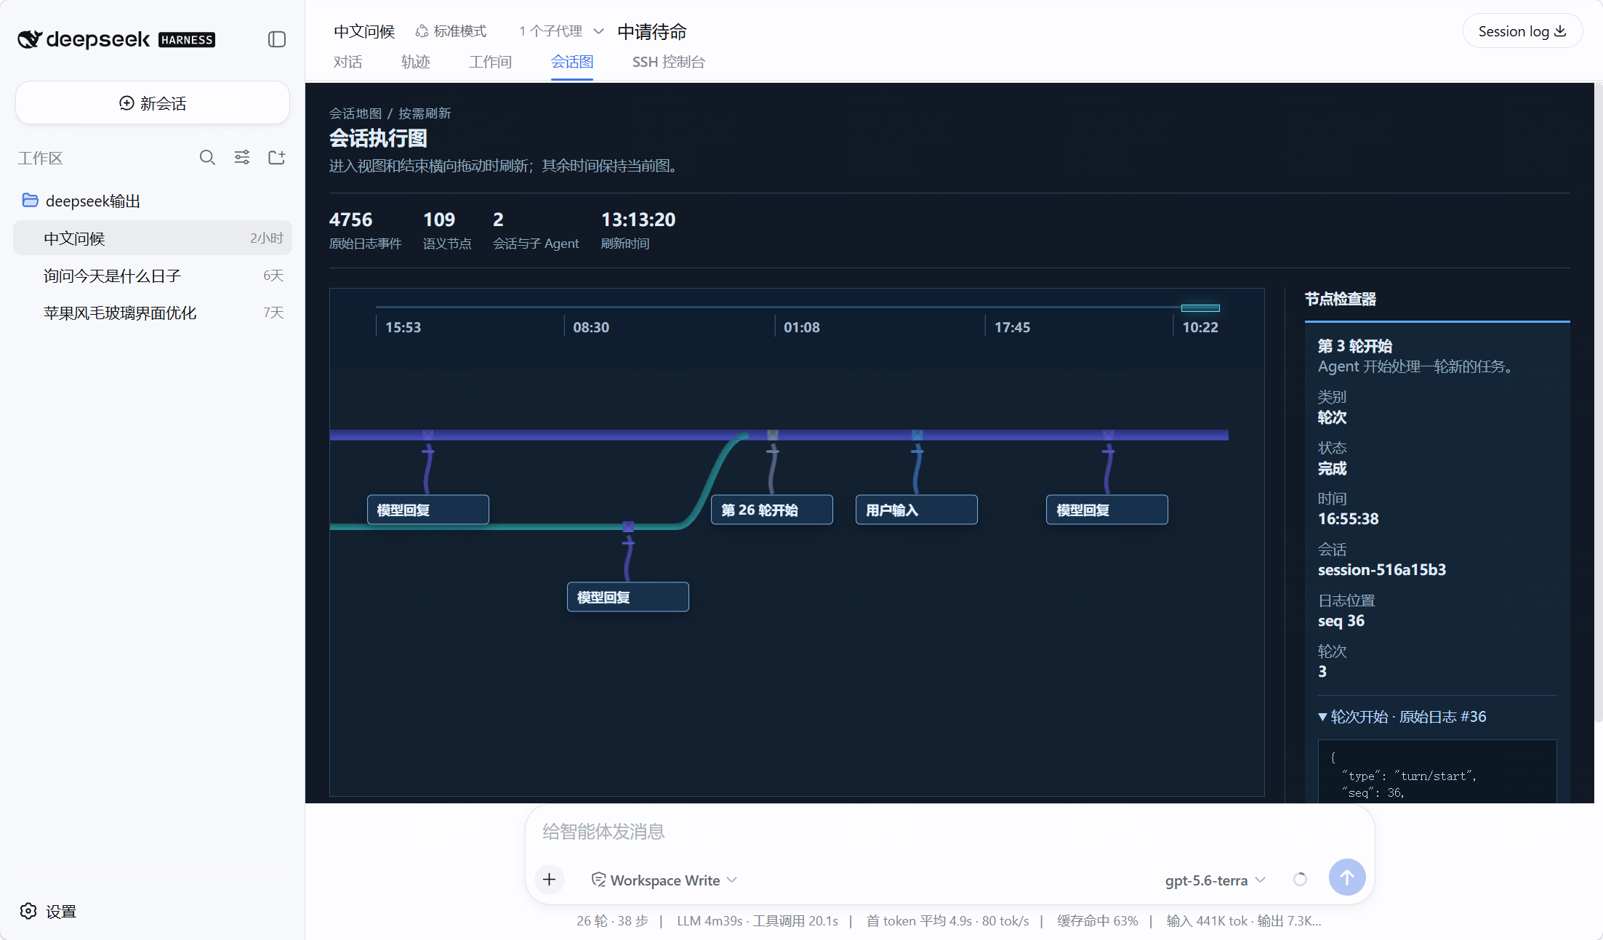This screenshot has height=940, width=1603.
Task: Click marker above 第 26 轮开始 on main track
Action: [x=773, y=435]
